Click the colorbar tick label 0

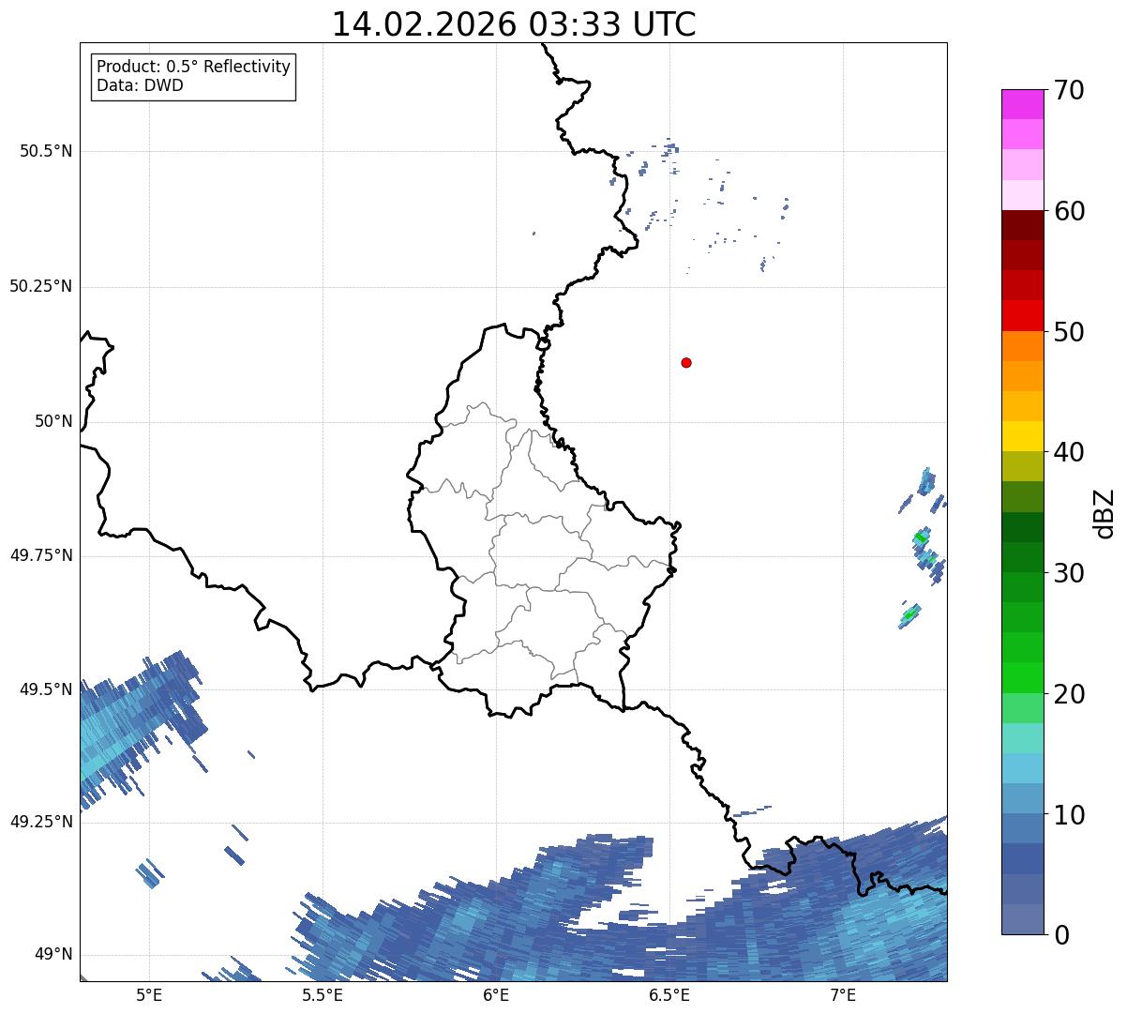coord(1061,935)
